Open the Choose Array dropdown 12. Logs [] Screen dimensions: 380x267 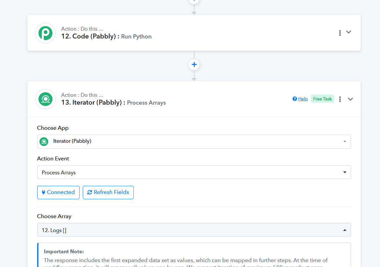(x=194, y=230)
